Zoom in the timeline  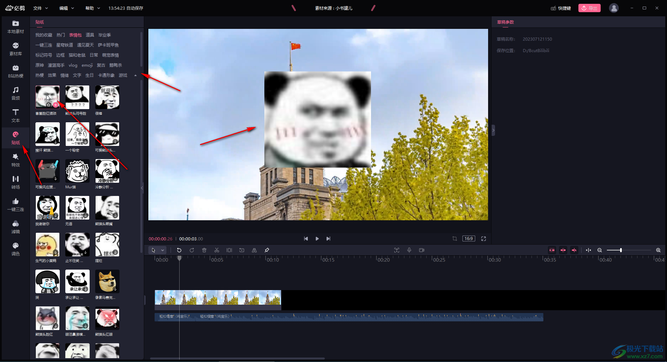click(x=658, y=250)
